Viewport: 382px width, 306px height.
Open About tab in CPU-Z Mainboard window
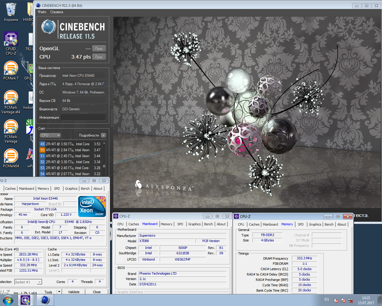221,224
